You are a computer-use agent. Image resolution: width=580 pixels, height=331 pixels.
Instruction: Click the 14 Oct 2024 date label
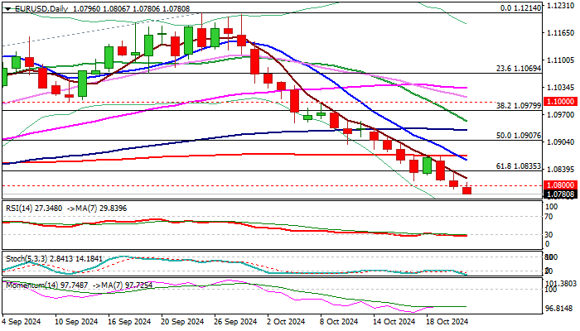tap(394, 322)
